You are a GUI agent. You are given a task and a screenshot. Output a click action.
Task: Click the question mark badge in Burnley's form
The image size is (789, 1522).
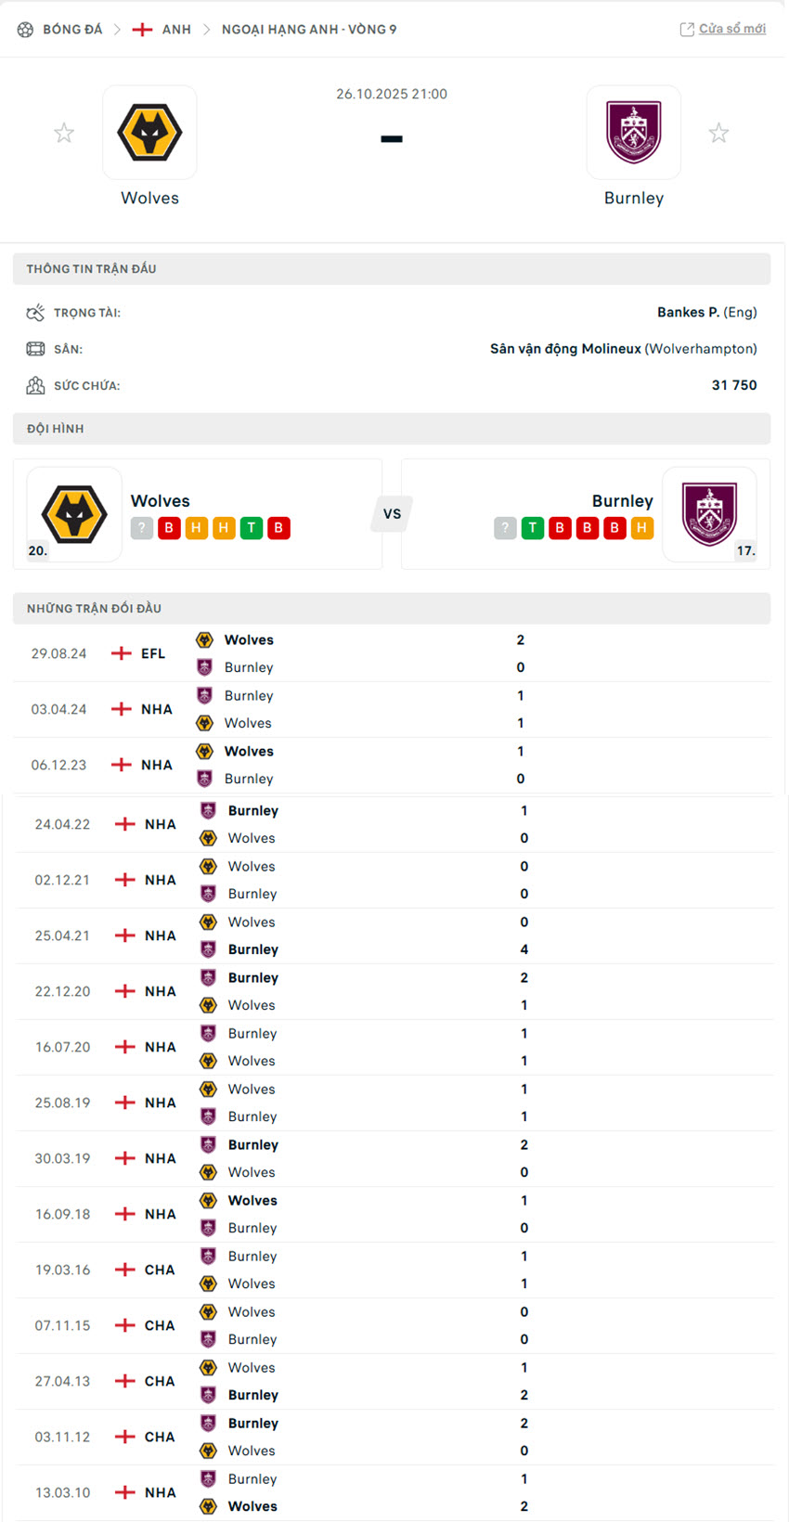504,527
